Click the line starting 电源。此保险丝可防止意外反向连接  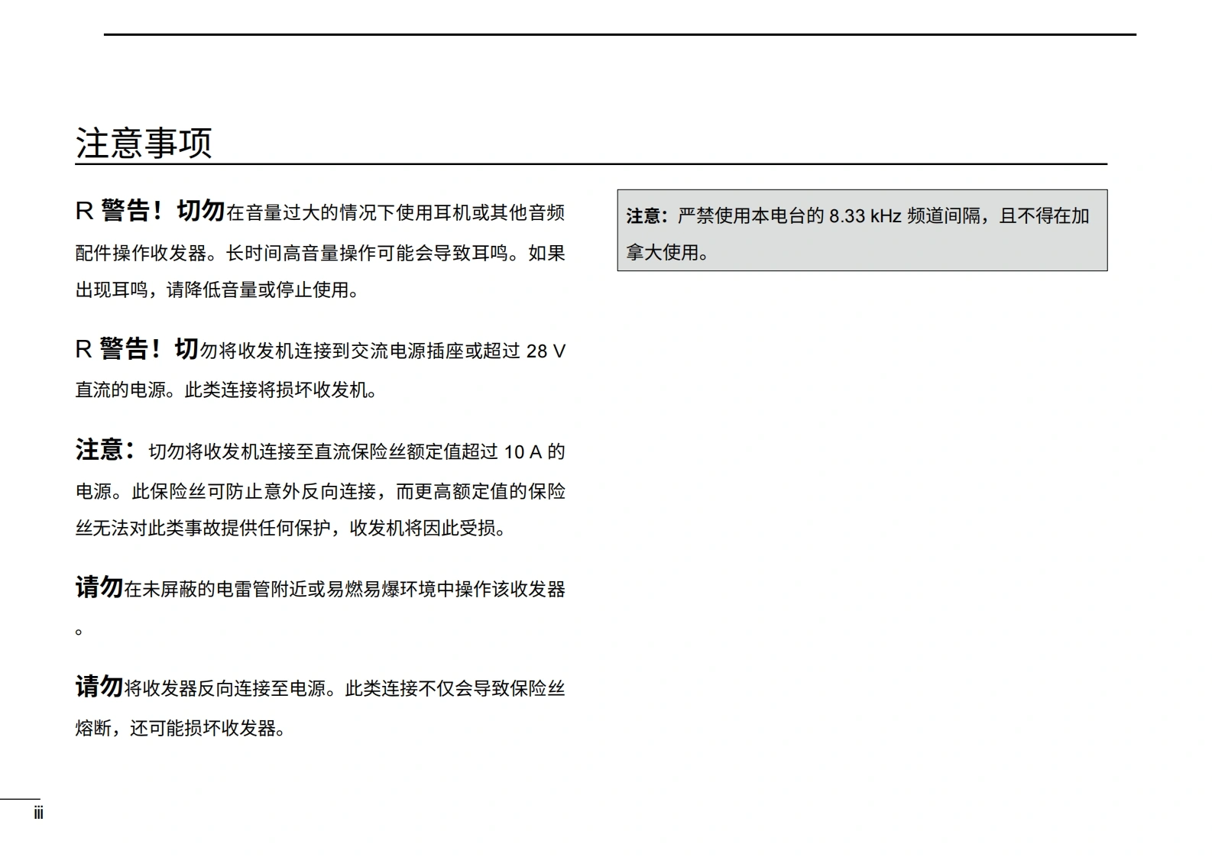click(x=319, y=491)
